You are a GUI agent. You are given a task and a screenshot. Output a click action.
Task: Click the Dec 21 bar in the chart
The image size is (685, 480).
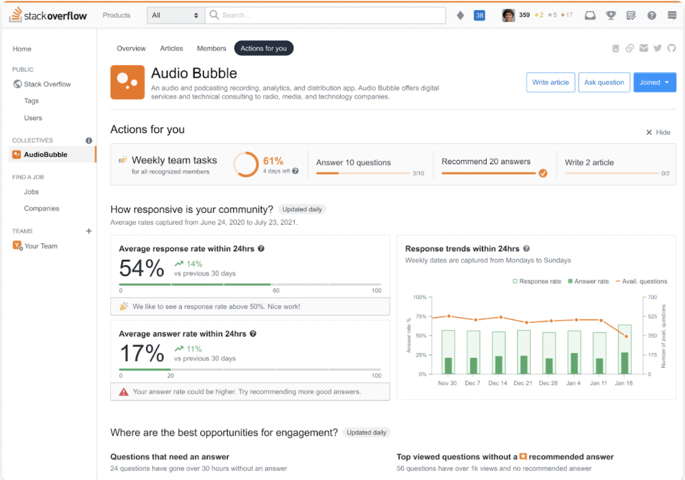pos(524,352)
